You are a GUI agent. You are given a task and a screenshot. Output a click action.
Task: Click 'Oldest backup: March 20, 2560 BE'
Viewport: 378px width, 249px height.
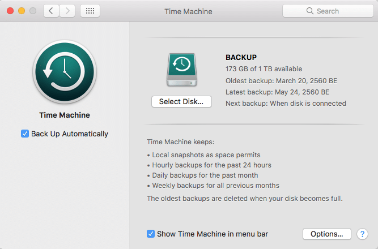tap(281, 81)
